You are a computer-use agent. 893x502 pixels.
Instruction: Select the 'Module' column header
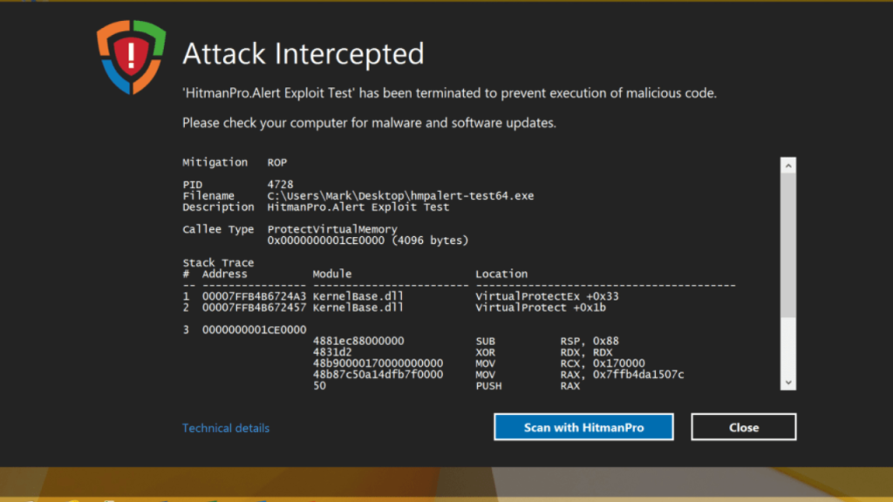point(332,274)
